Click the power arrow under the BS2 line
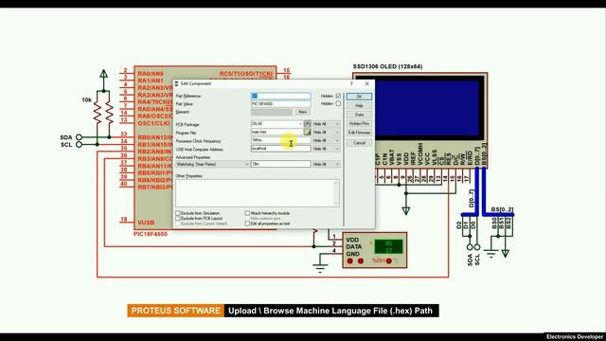This screenshot has width=606, height=341. coord(505,254)
